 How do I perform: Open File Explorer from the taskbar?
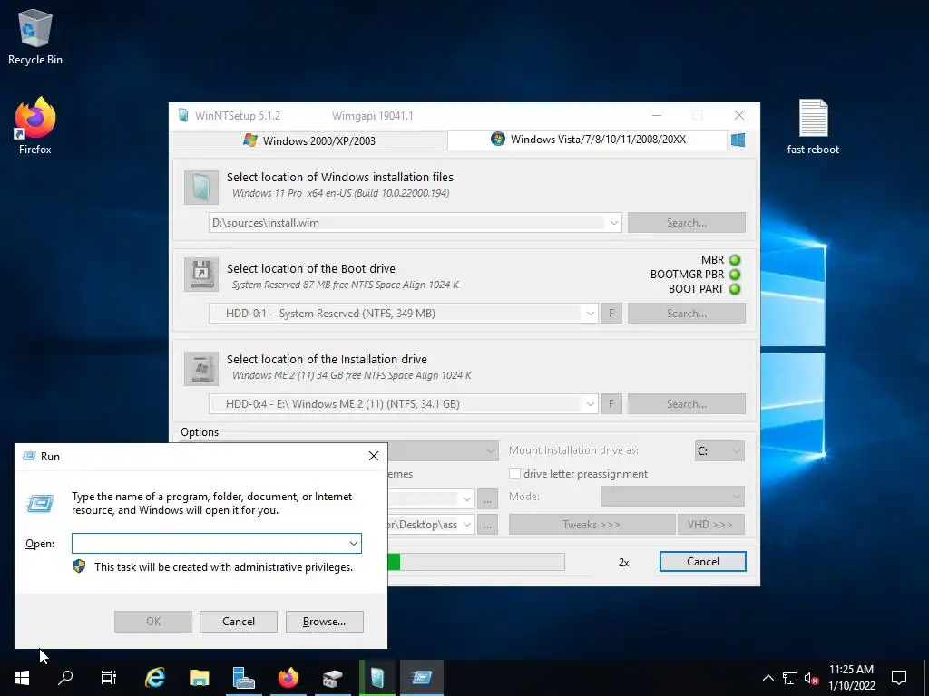point(200,678)
